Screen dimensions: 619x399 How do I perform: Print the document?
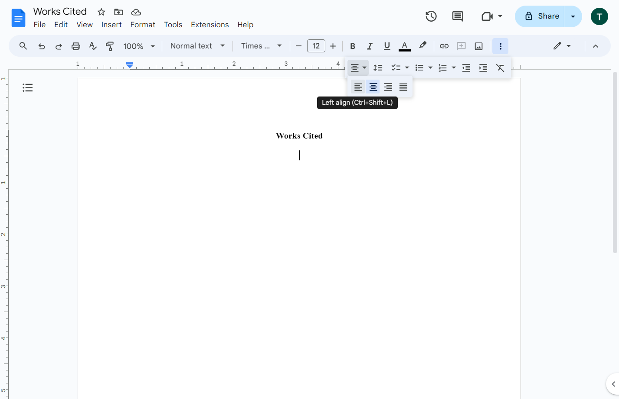76,46
